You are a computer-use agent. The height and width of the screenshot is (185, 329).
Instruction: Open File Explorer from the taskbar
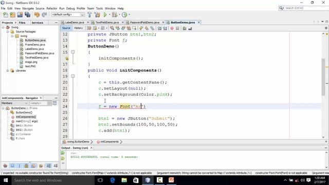coord(124,180)
